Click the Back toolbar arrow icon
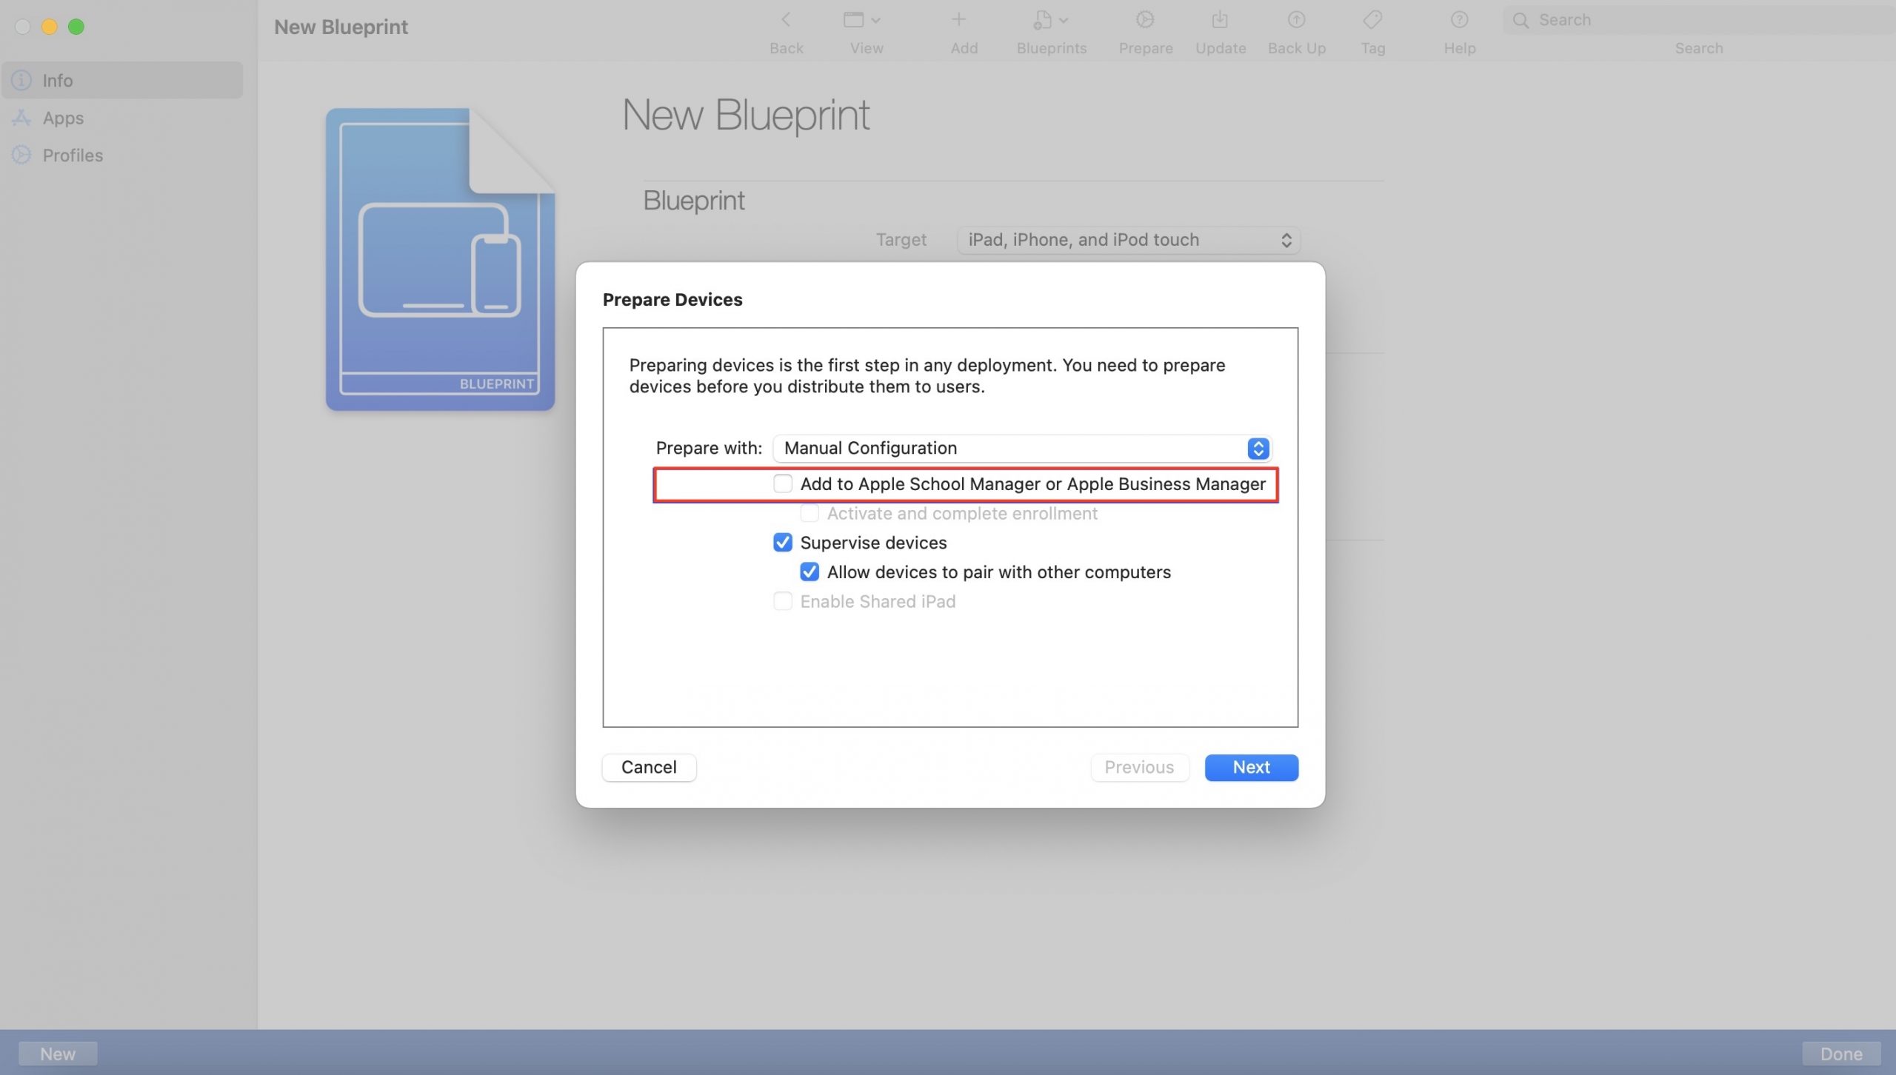 (x=786, y=20)
